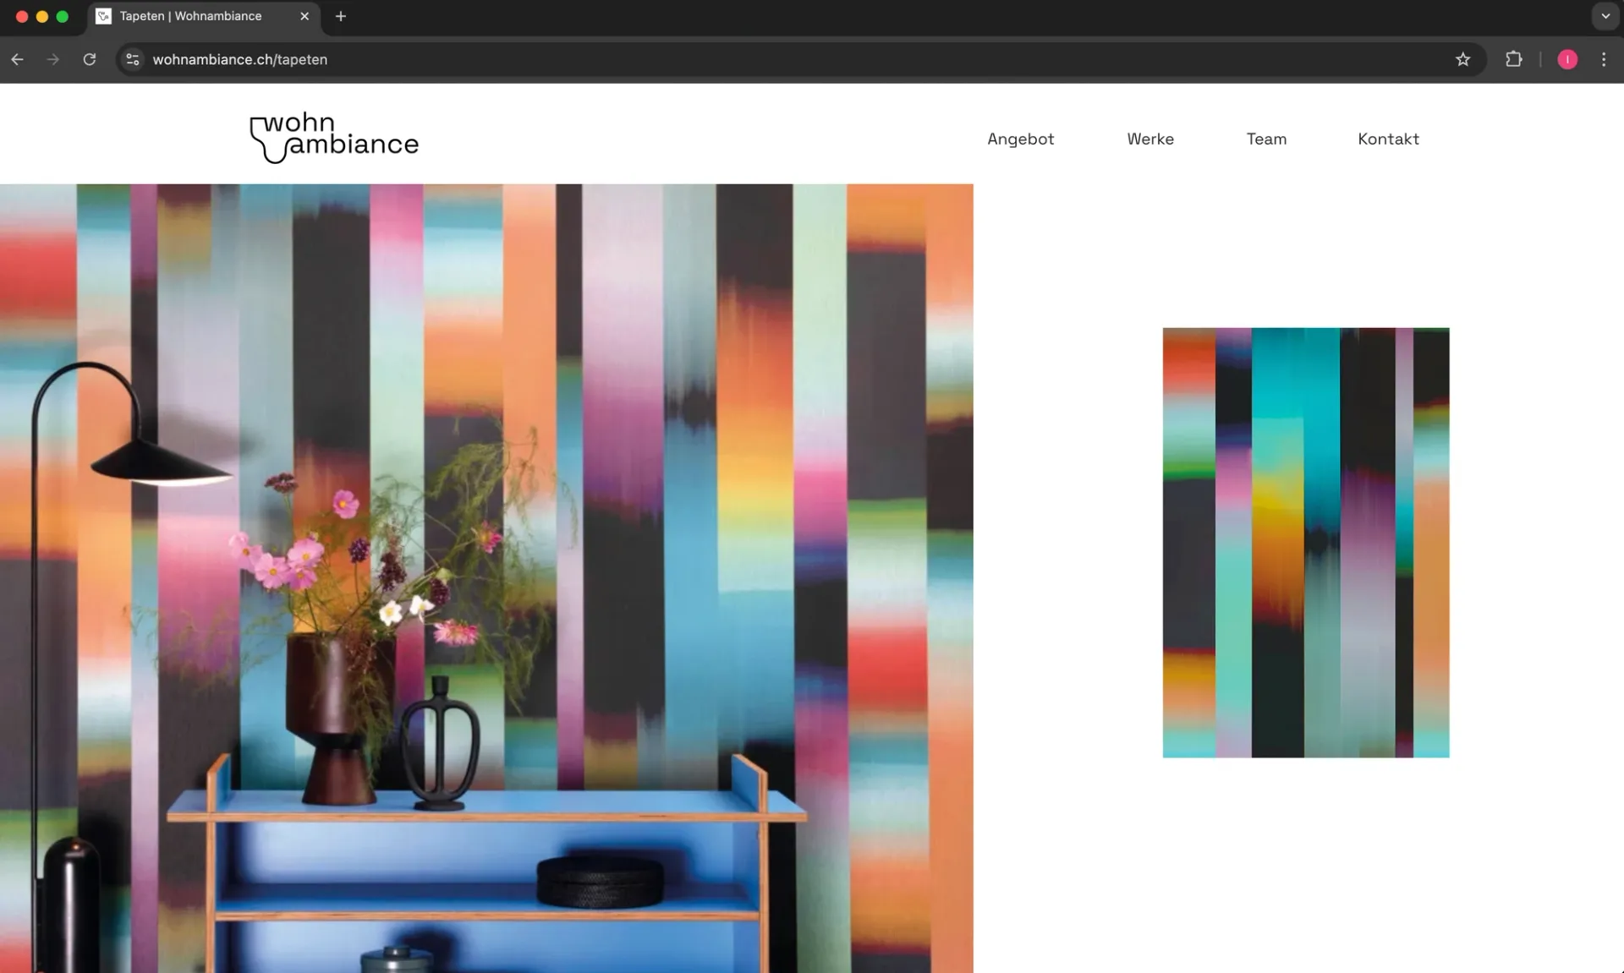Image resolution: width=1624 pixels, height=973 pixels.
Task: Bookmark this page with the star
Action: pyautogui.click(x=1462, y=59)
